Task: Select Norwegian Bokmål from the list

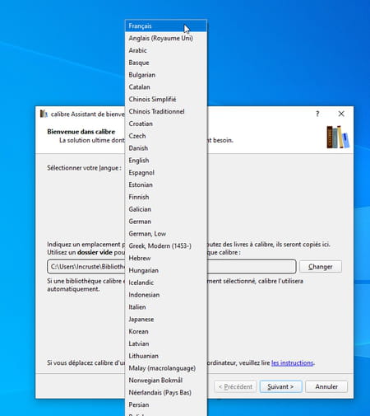Action: coord(166,381)
